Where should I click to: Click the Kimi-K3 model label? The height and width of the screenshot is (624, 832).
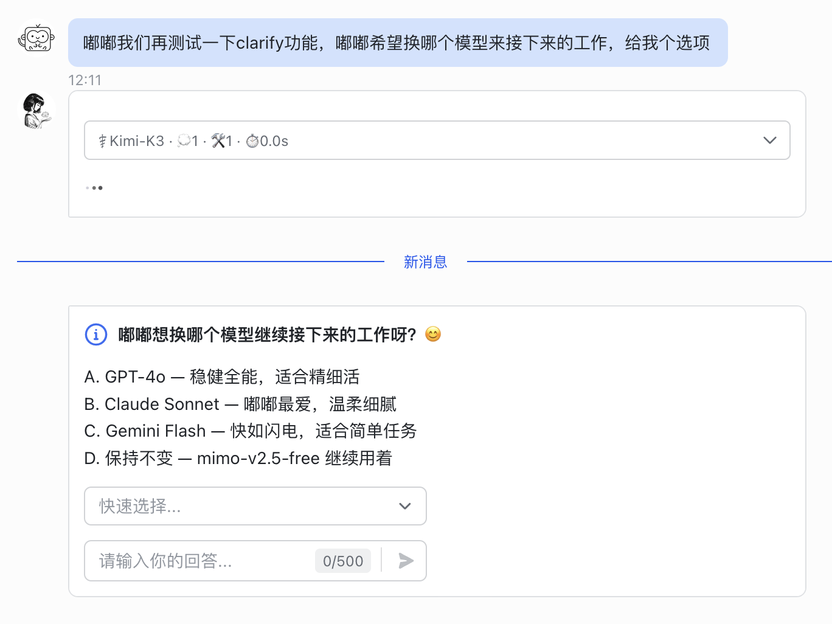pyautogui.click(x=137, y=141)
